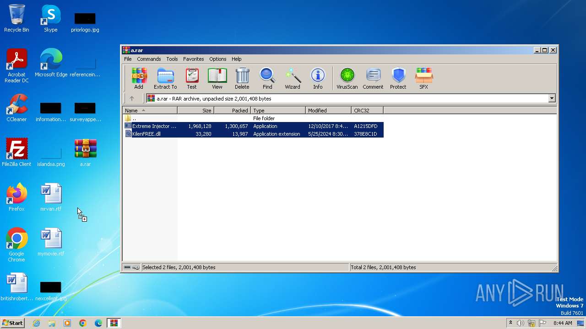Open File Explorer from the taskbar
The width and height of the screenshot is (586, 329).
tap(52, 323)
